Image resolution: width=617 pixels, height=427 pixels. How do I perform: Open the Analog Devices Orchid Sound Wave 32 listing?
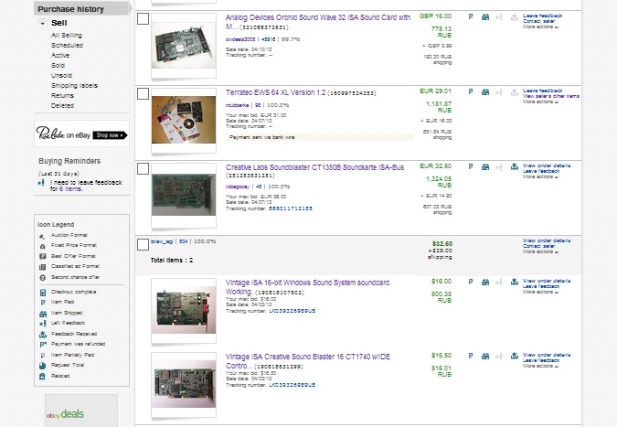pyautogui.click(x=317, y=22)
